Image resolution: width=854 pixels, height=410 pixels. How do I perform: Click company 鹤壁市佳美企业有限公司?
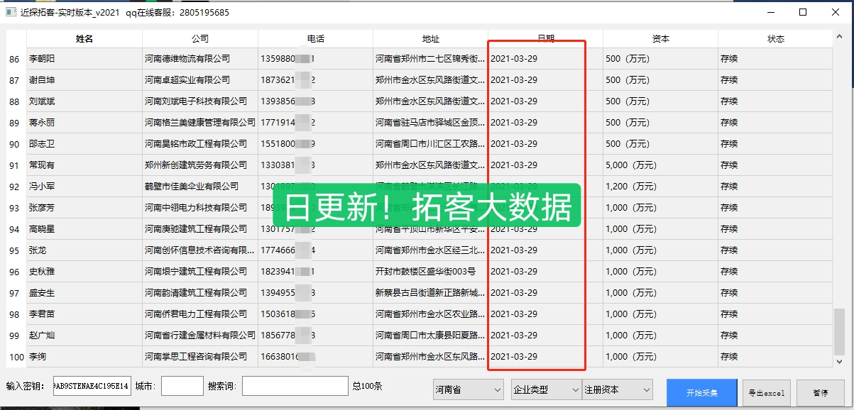pyautogui.click(x=200, y=187)
